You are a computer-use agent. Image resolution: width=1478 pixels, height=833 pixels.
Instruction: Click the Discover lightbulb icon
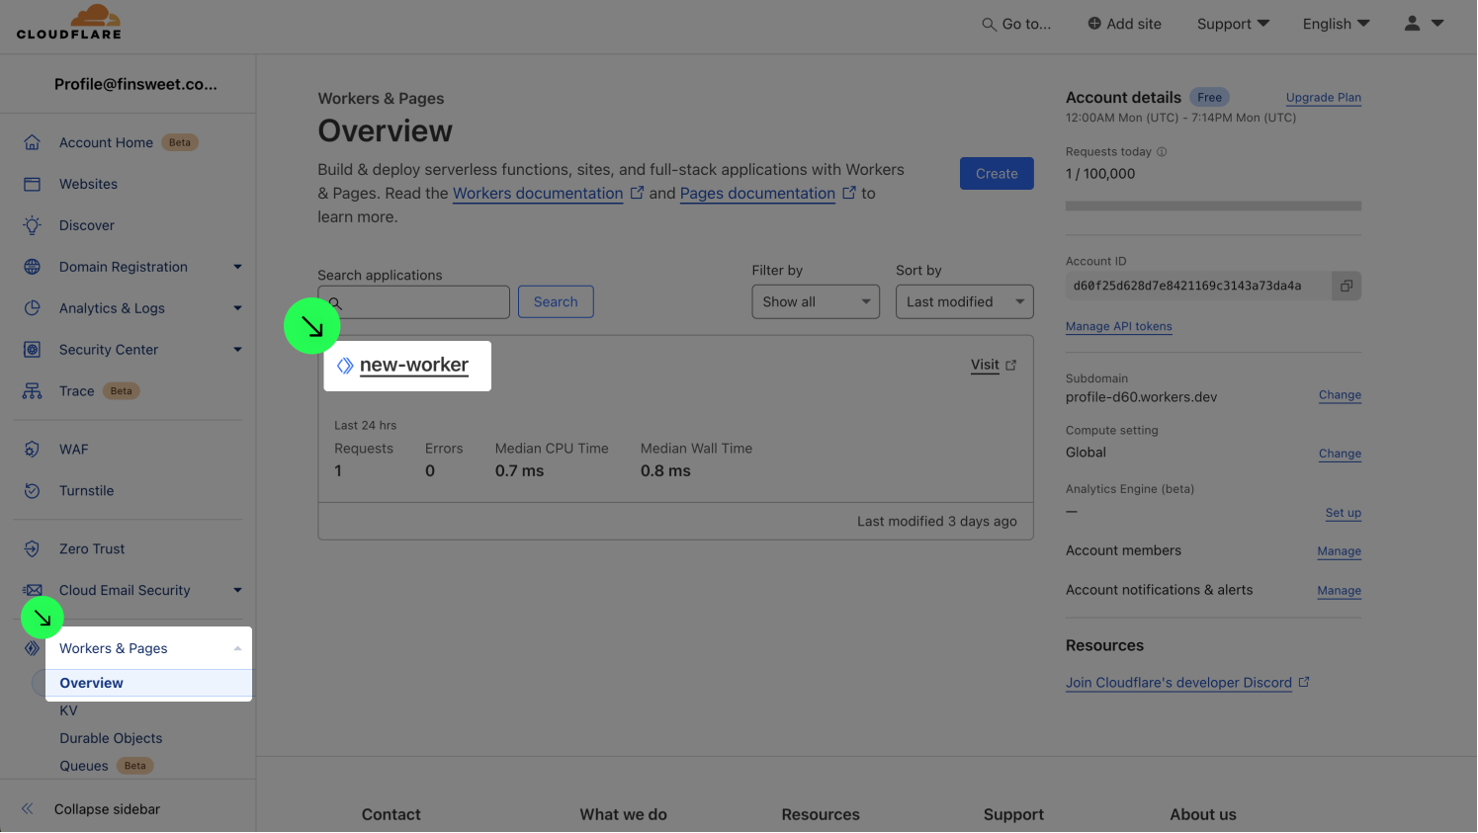[32, 225]
